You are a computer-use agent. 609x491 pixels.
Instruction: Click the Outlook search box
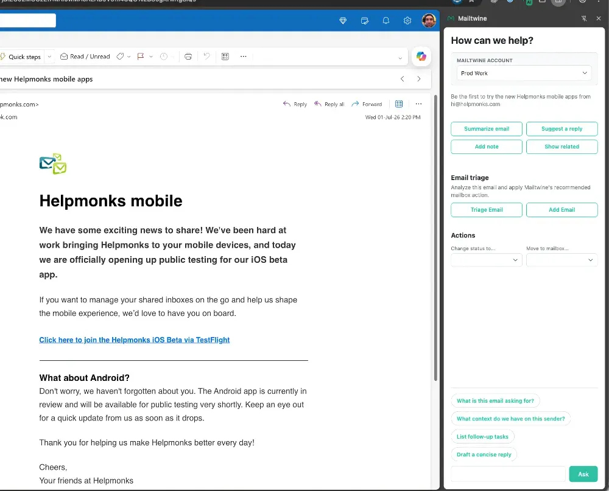pos(27,21)
